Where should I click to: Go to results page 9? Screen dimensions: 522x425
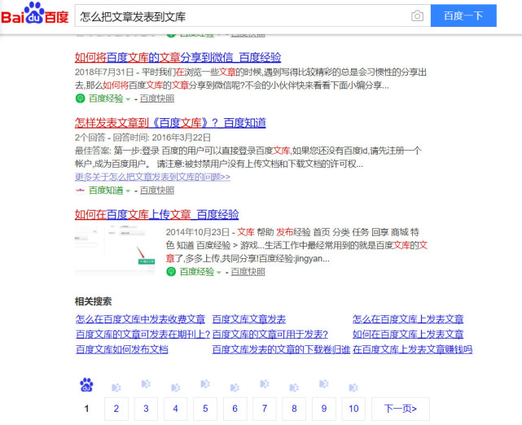coord(323,409)
